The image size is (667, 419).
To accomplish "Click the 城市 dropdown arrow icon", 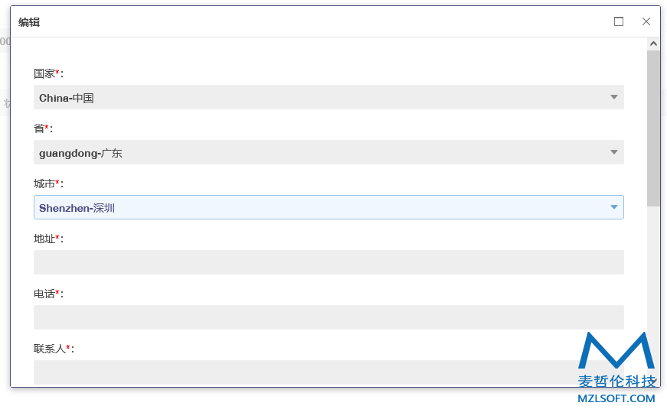I will point(614,207).
